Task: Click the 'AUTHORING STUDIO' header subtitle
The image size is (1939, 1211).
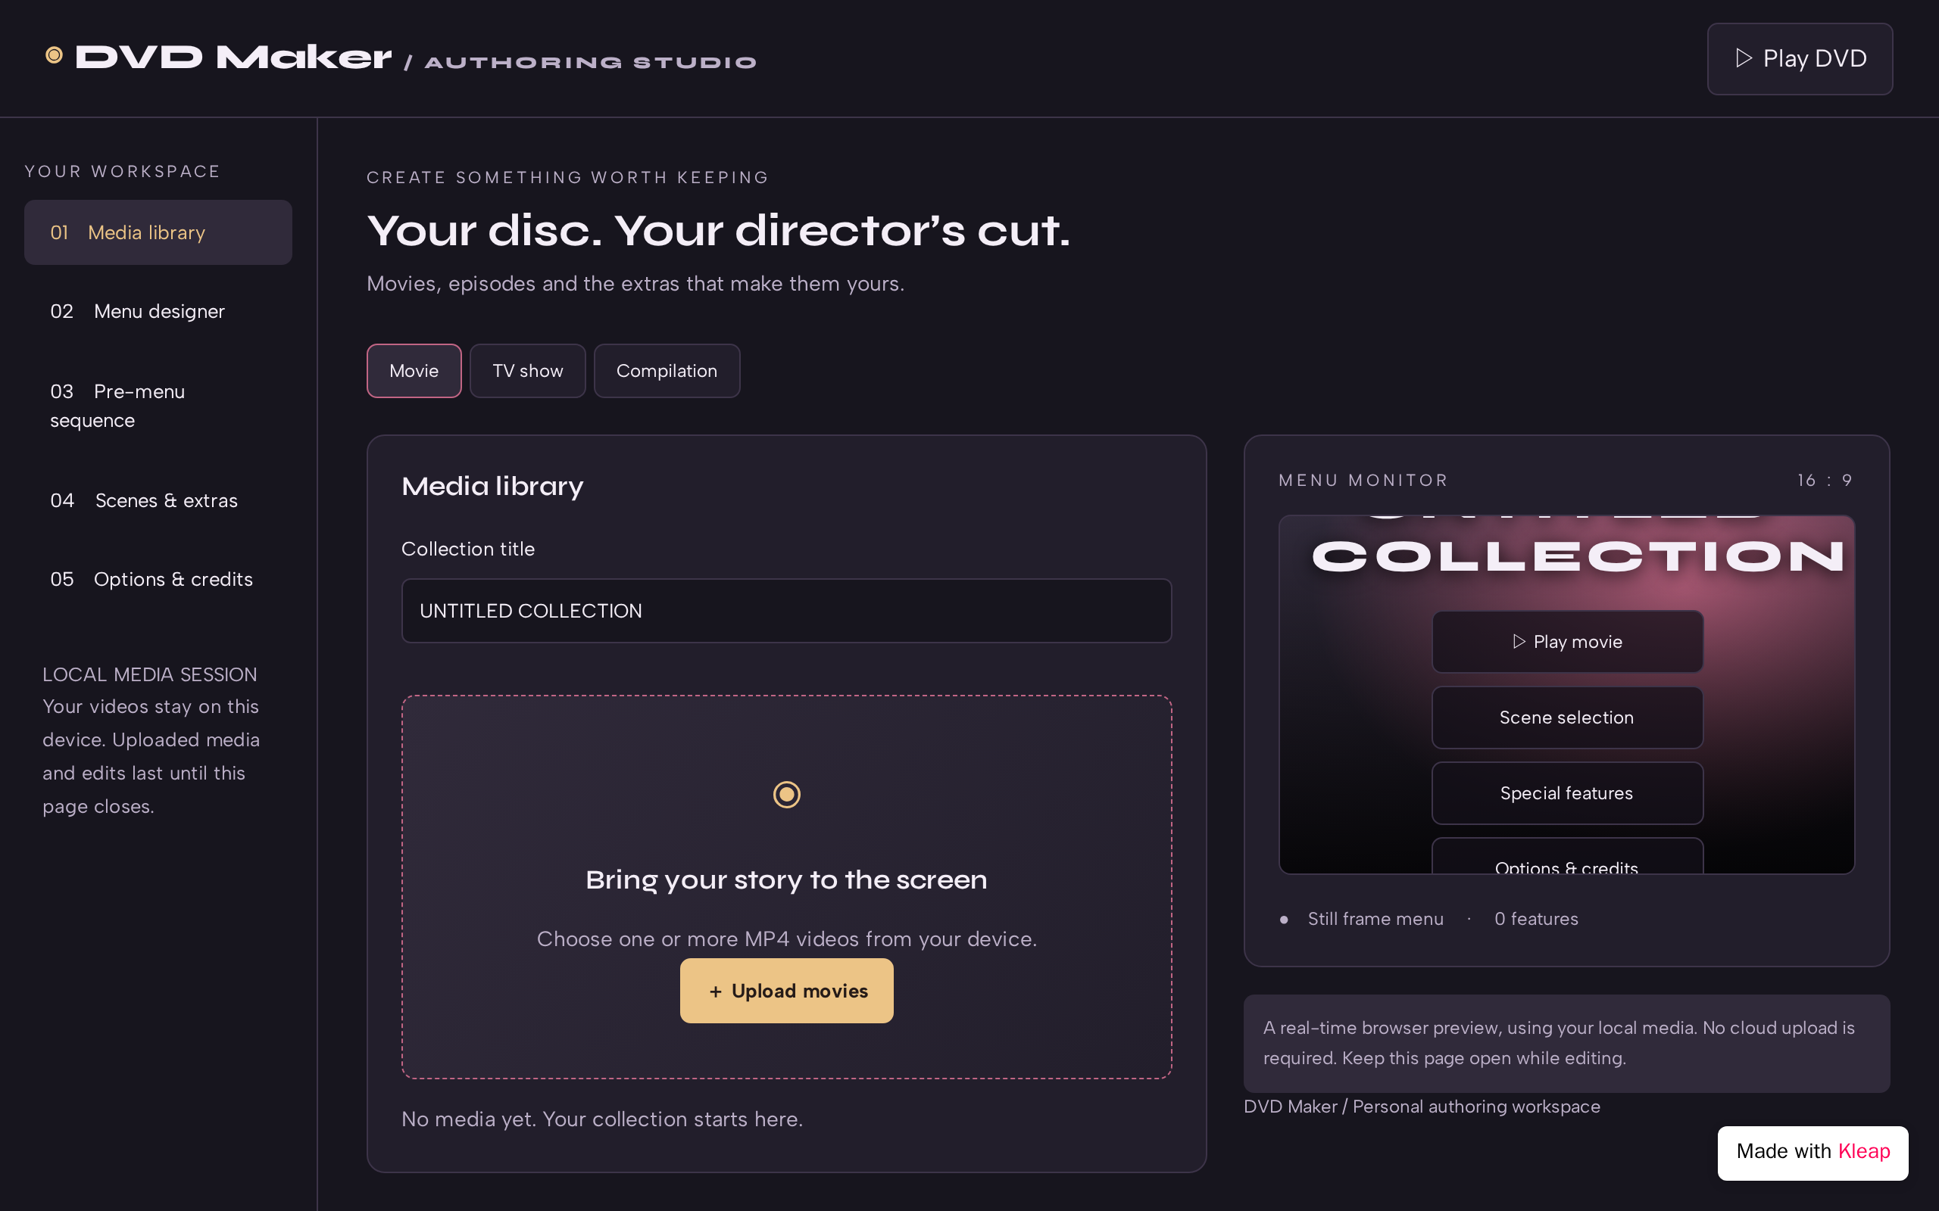Action: click(591, 63)
